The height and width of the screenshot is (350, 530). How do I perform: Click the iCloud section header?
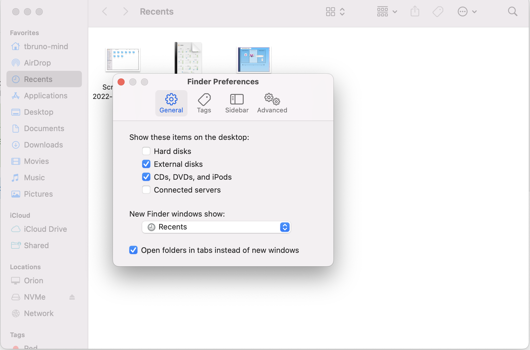[20, 215]
